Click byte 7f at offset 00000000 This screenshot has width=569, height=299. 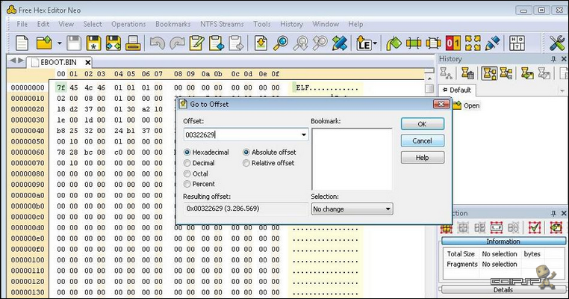pos(61,87)
